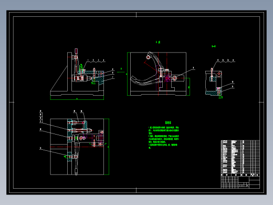
Task: Select the bottom-left plan view of the fixture
Action: tap(77, 147)
